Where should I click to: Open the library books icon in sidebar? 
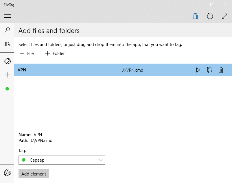click(x=7, y=44)
